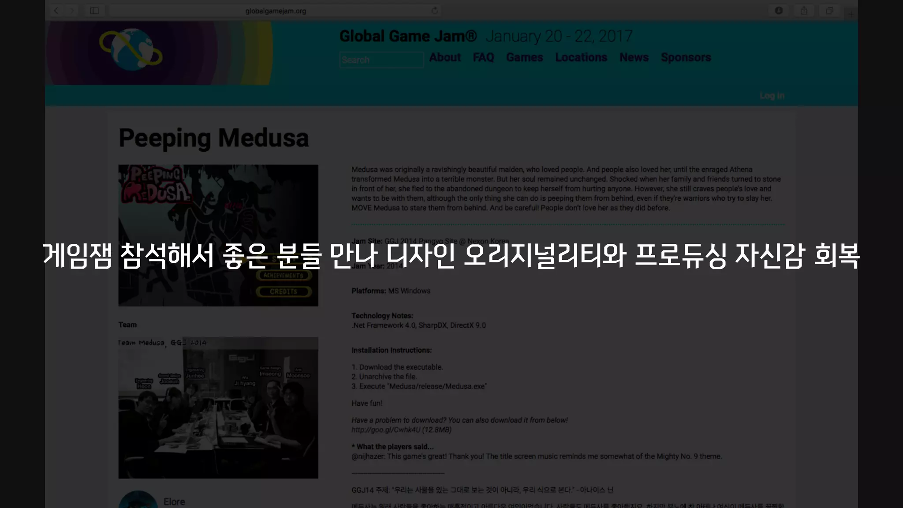Click the '@nijhazer' player comment line

[537, 456]
